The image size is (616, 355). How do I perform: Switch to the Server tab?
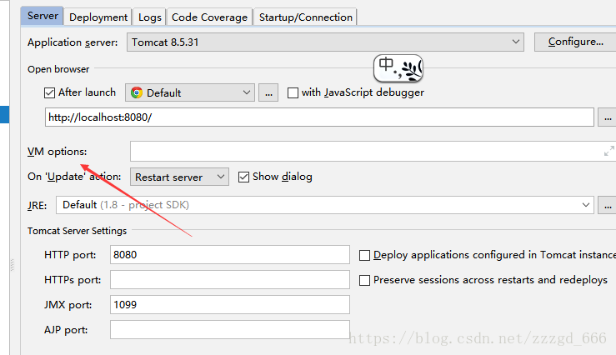click(x=42, y=16)
